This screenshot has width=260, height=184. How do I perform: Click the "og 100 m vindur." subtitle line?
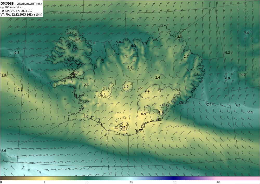coord(11,7)
